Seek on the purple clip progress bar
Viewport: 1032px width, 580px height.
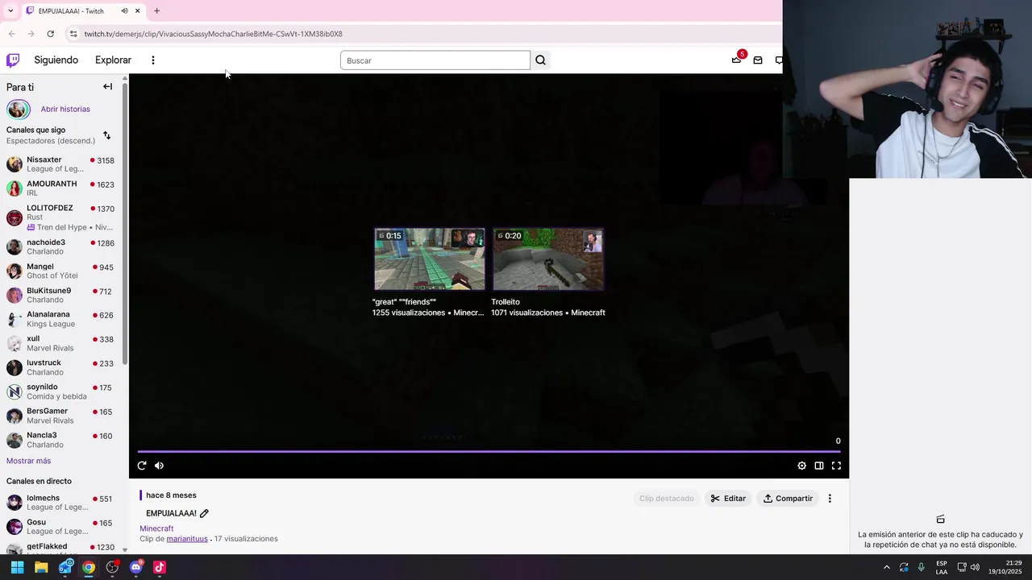[x=489, y=452]
